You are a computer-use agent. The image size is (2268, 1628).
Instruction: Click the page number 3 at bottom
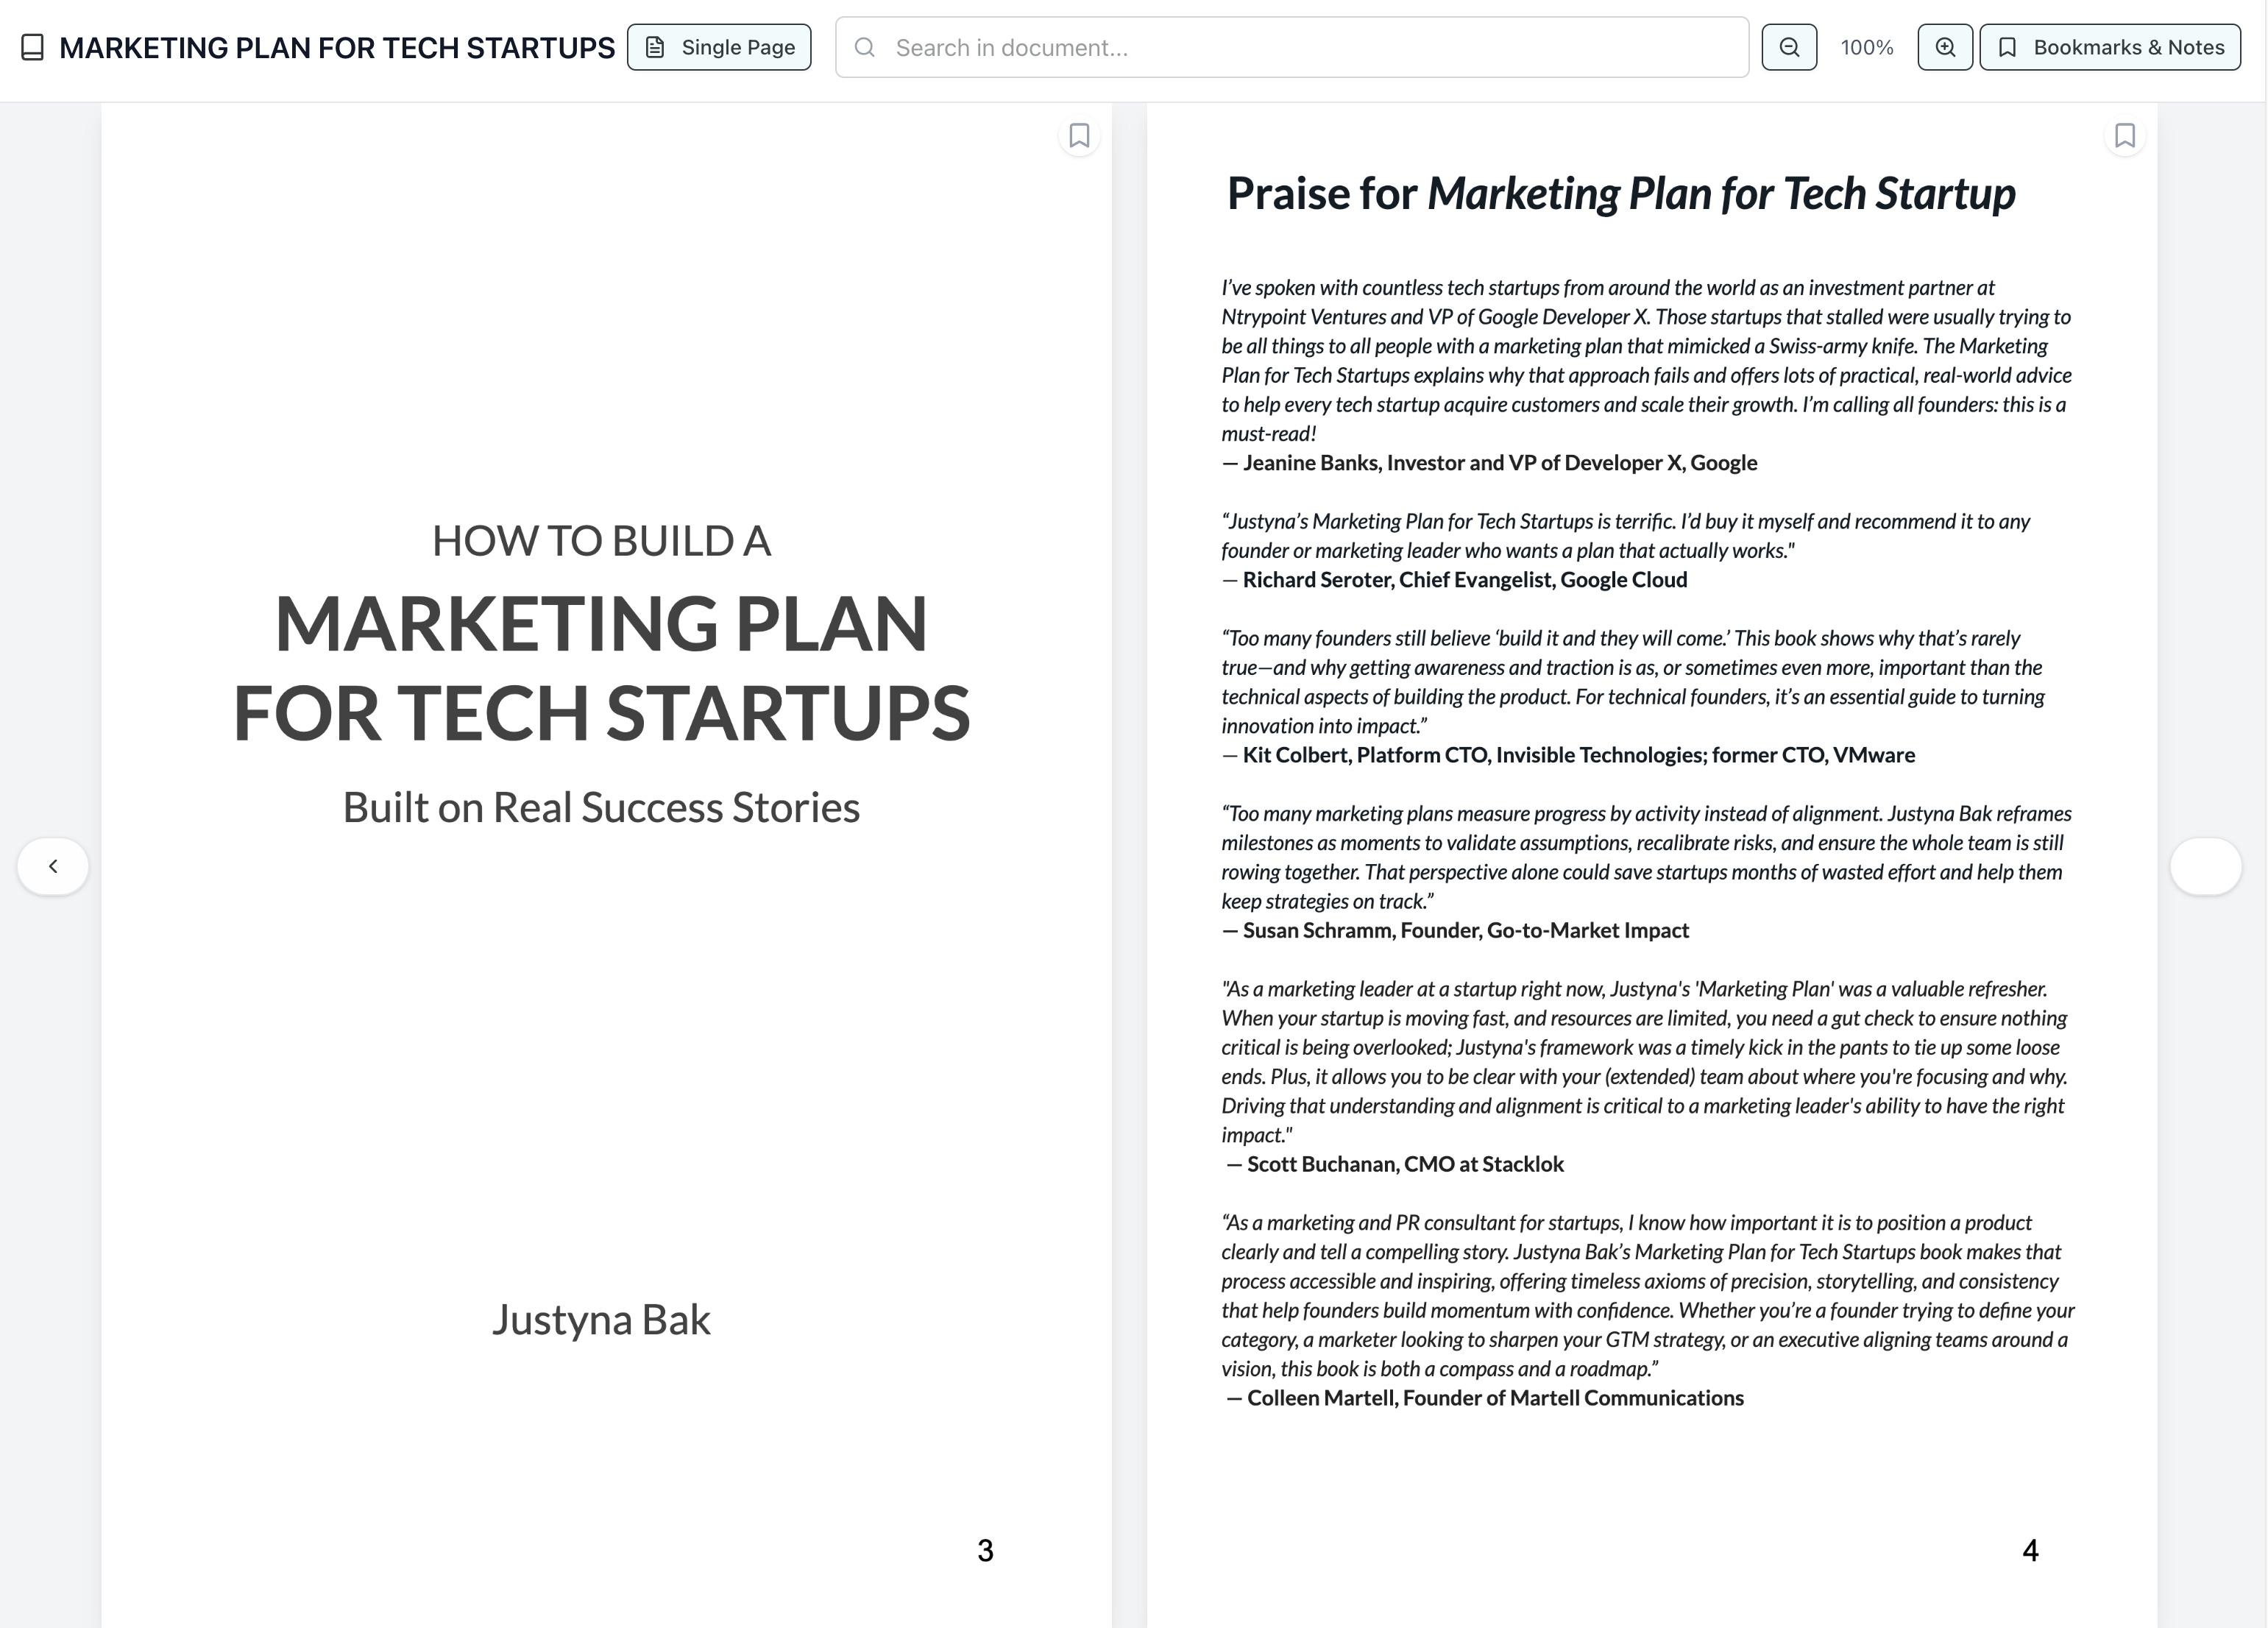pos(985,1551)
